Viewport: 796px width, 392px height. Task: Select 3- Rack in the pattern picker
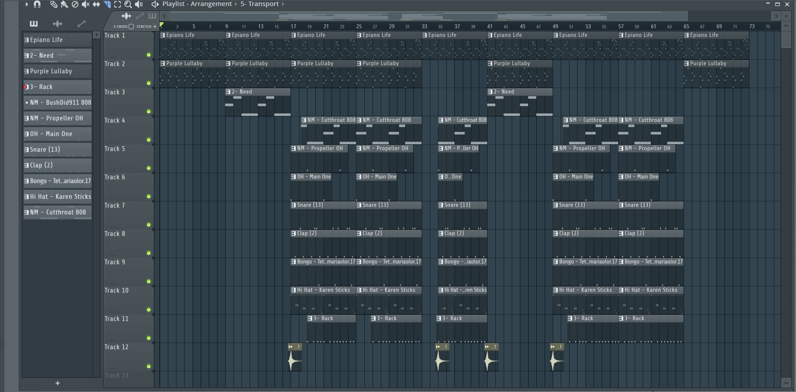click(58, 86)
